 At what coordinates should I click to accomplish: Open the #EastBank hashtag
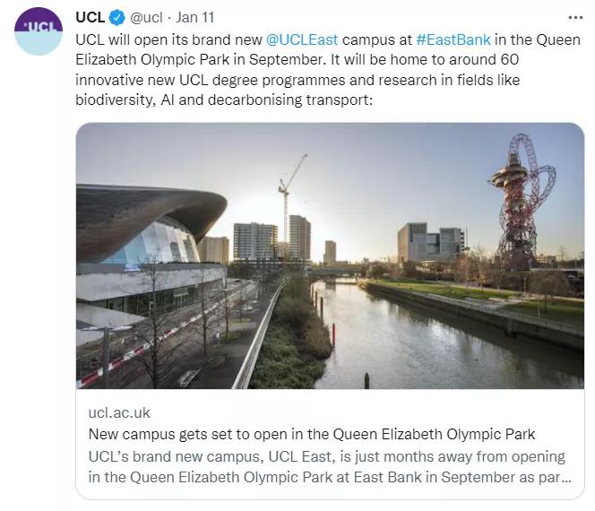[452, 40]
